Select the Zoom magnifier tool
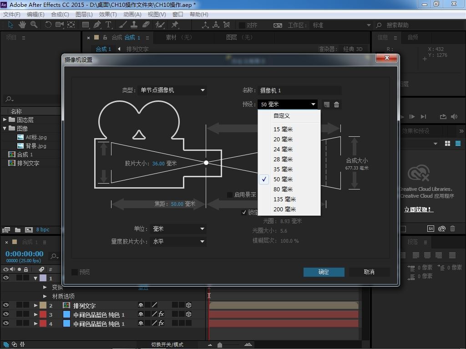Screen dimensions: 466x349 point(34,25)
